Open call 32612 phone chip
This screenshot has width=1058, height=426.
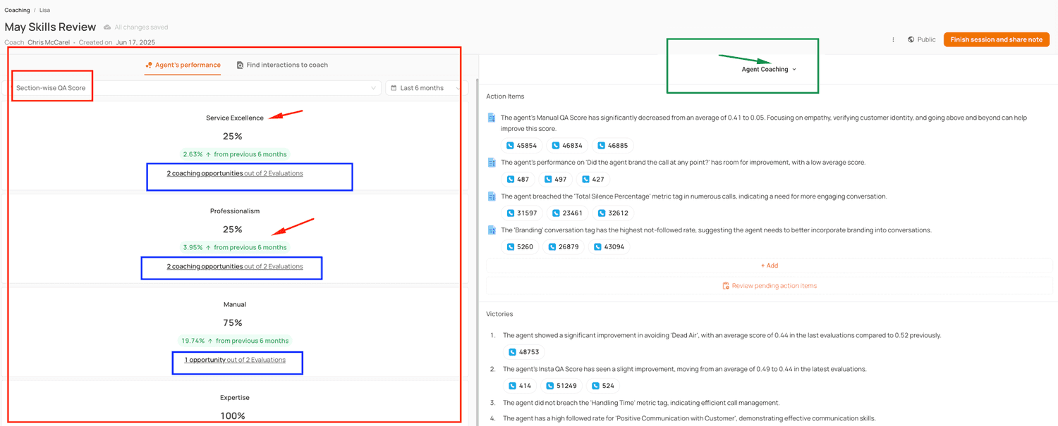pos(612,213)
